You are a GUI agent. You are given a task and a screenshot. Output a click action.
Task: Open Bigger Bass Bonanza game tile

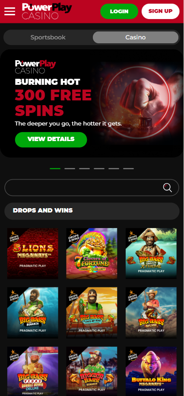92,371
